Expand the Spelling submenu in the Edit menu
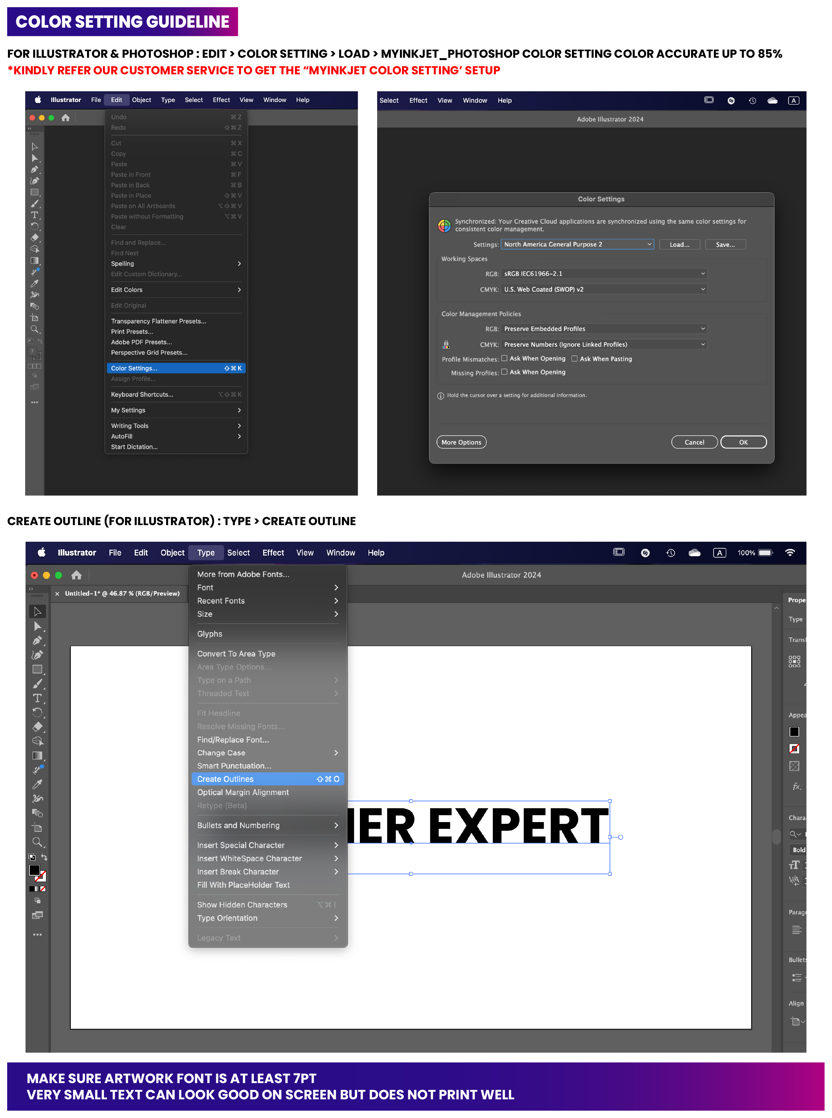Image resolution: width=832 pixels, height=1118 pixels. click(176, 264)
